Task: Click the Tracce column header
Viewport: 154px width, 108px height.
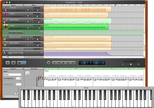Action: (x=13, y=5)
